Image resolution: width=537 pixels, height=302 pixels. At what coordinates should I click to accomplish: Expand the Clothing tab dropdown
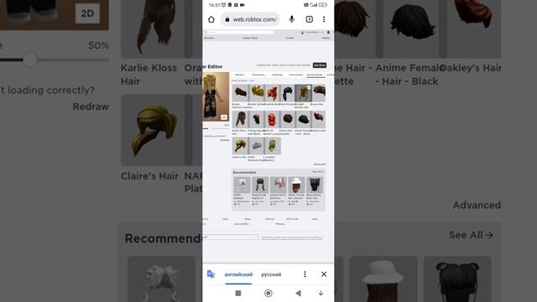278,75
